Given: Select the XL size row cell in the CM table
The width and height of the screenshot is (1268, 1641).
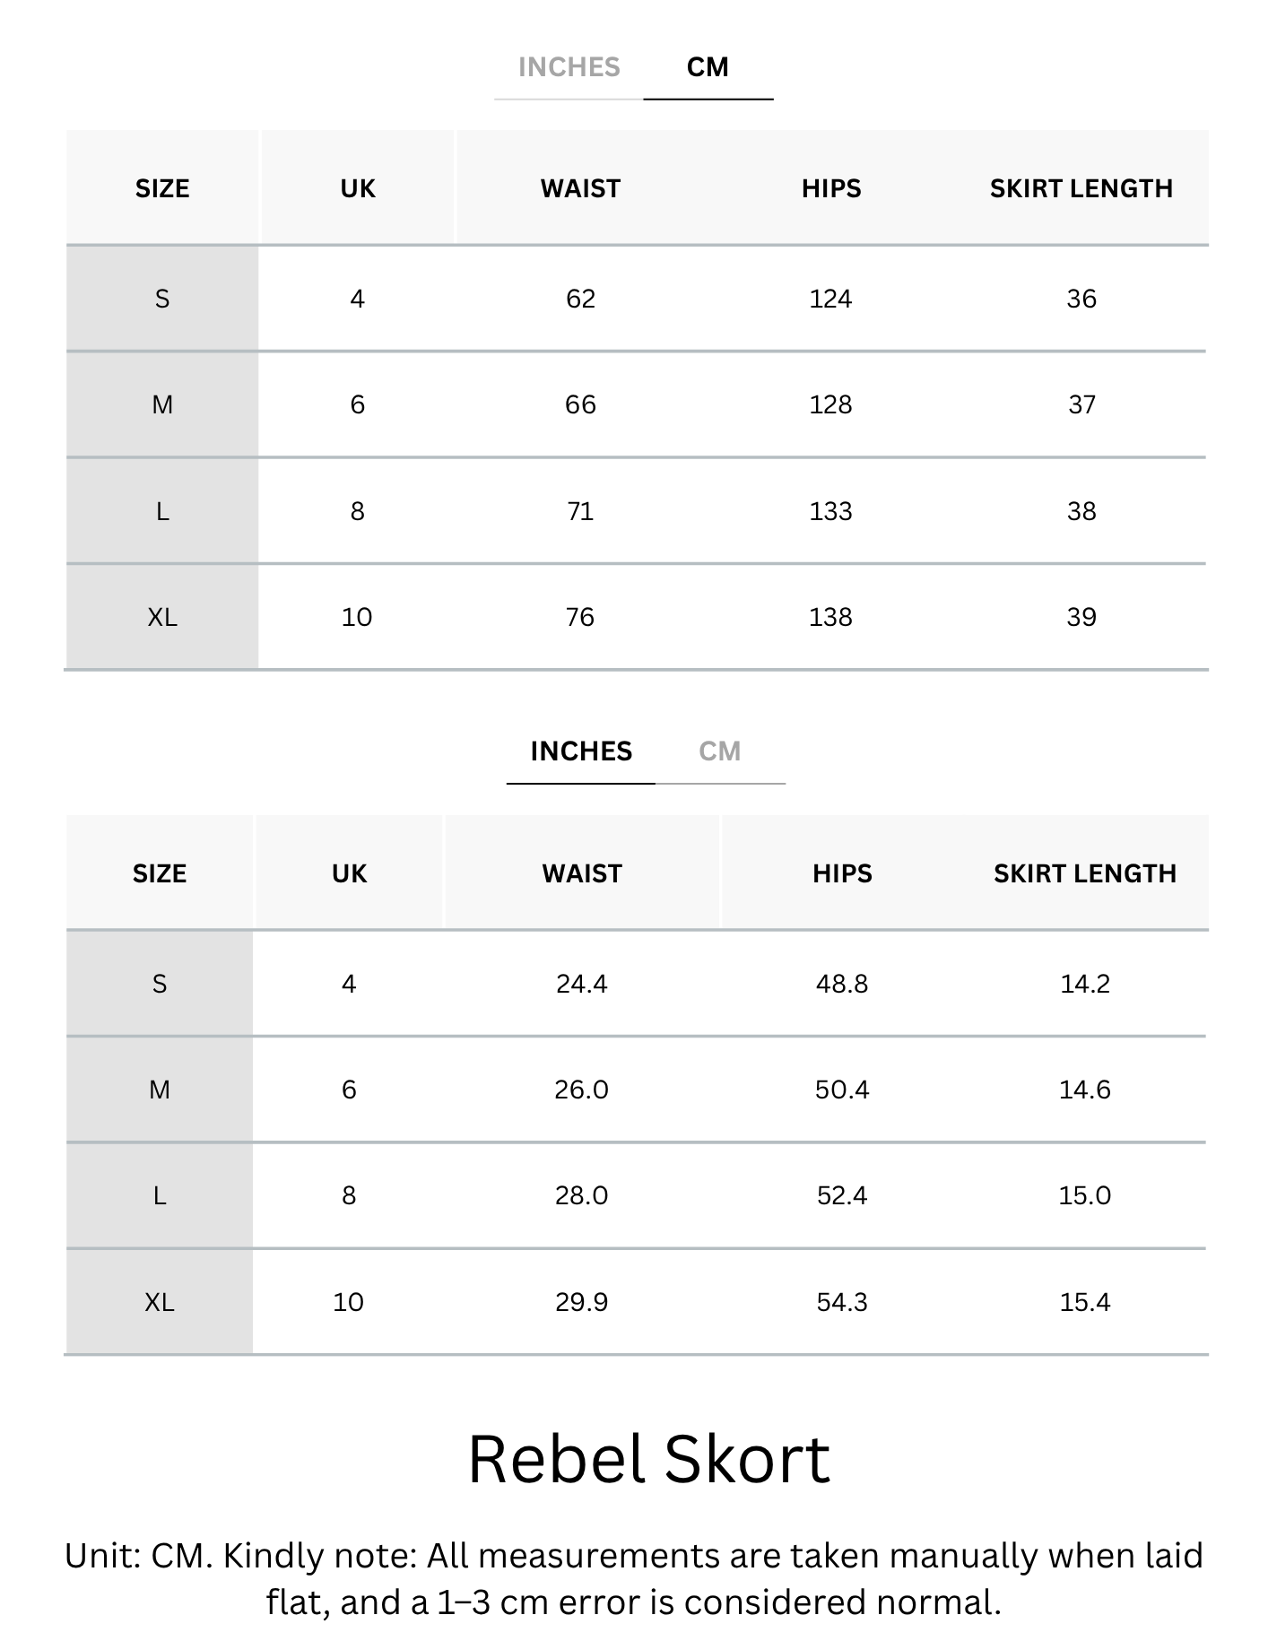Looking at the screenshot, I should pyautogui.click(x=162, y=617).
